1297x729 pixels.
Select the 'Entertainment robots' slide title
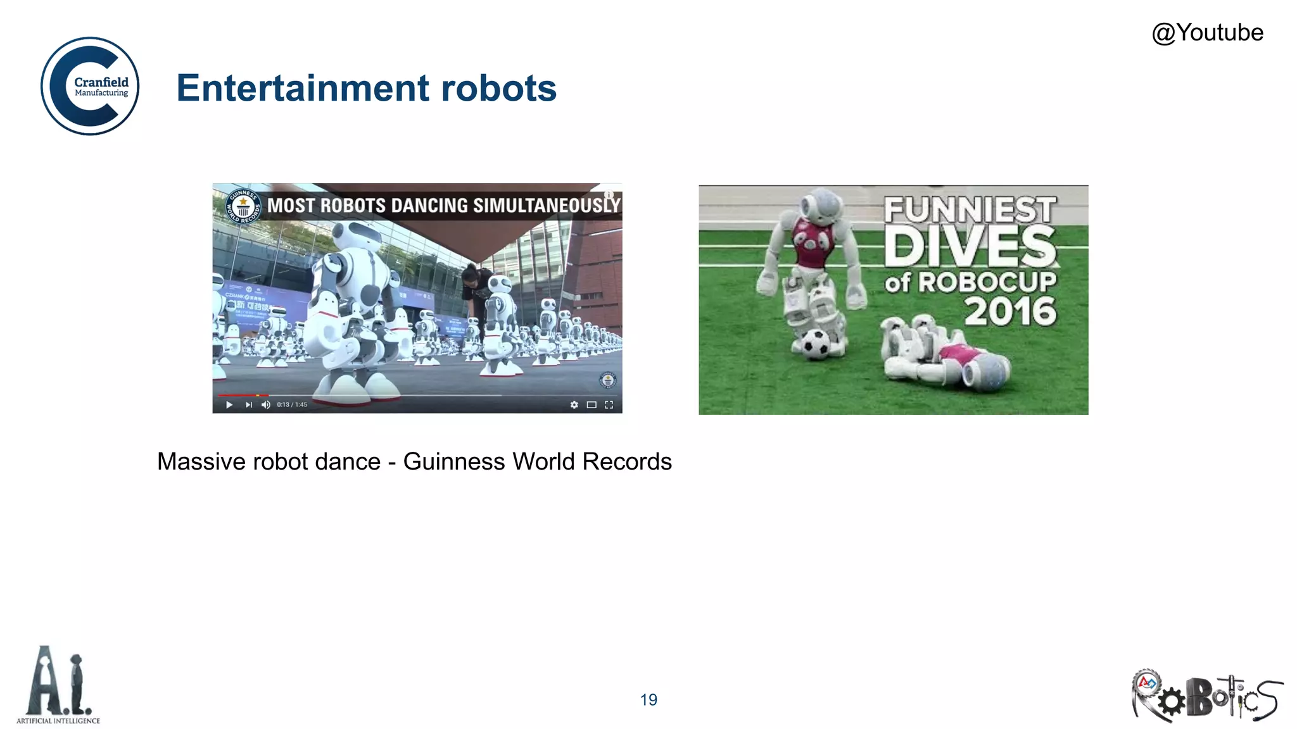367,87
